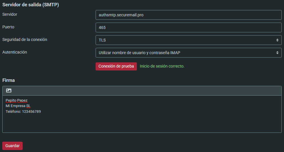Select the Seguridad de la conexión label
284x152 pixels.
[25, 40]
